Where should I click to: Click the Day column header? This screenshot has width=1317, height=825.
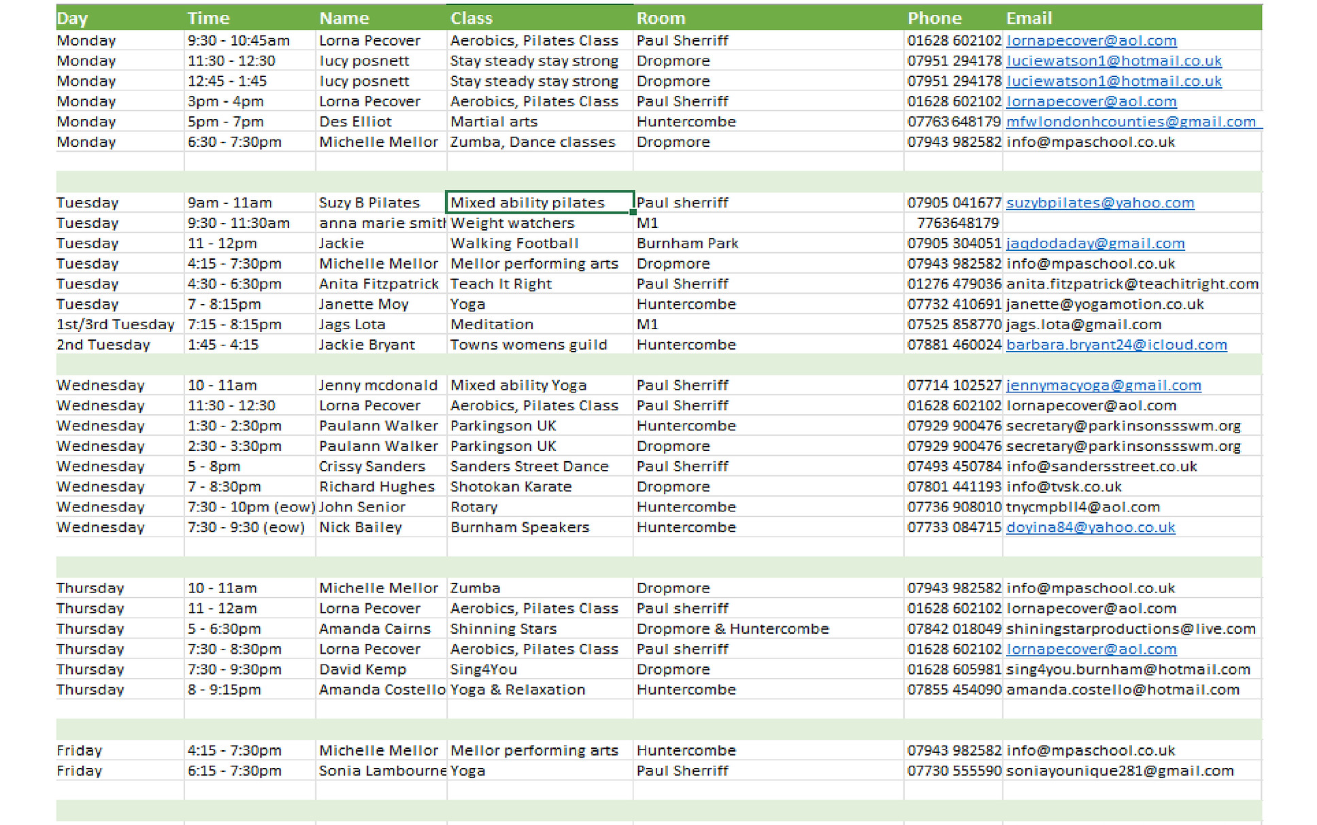tap(120, 18)
